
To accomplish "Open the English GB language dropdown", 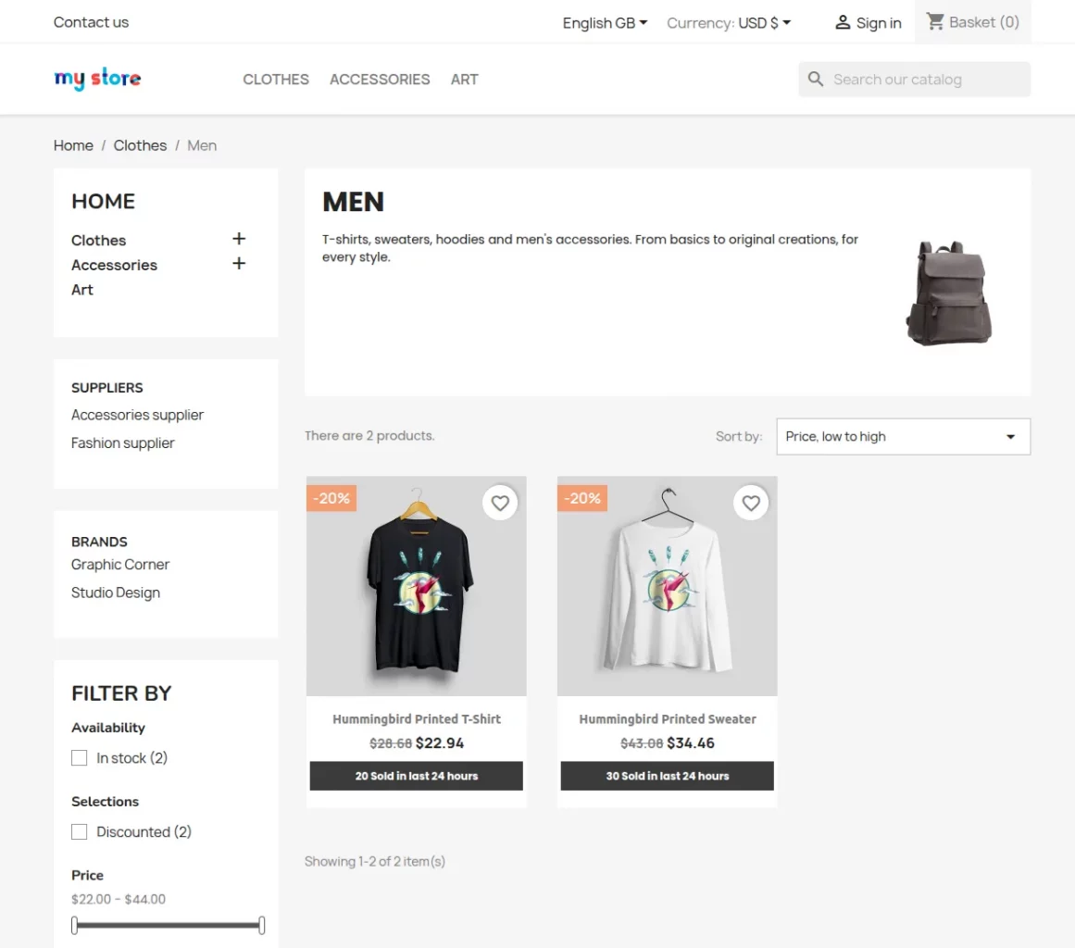I will tap(605, 22).
